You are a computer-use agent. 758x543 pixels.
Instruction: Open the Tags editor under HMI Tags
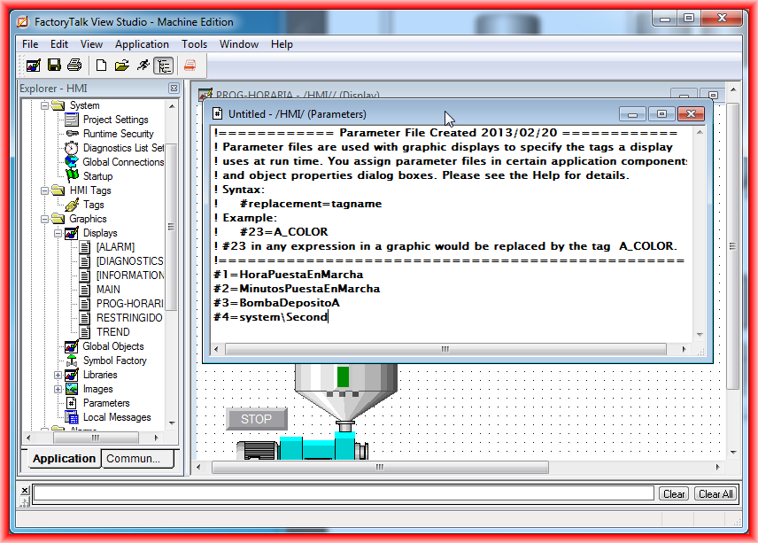(94, 205)
